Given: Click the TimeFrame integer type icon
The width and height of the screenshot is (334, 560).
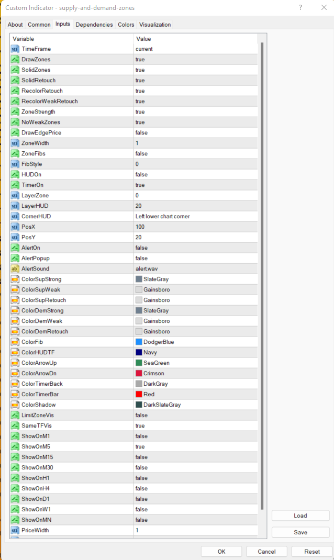Looking at the screenshot, I should tap(15, 49).
